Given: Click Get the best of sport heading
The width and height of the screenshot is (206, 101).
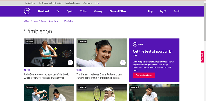Looking at the screenshot, I should (153, 53).
